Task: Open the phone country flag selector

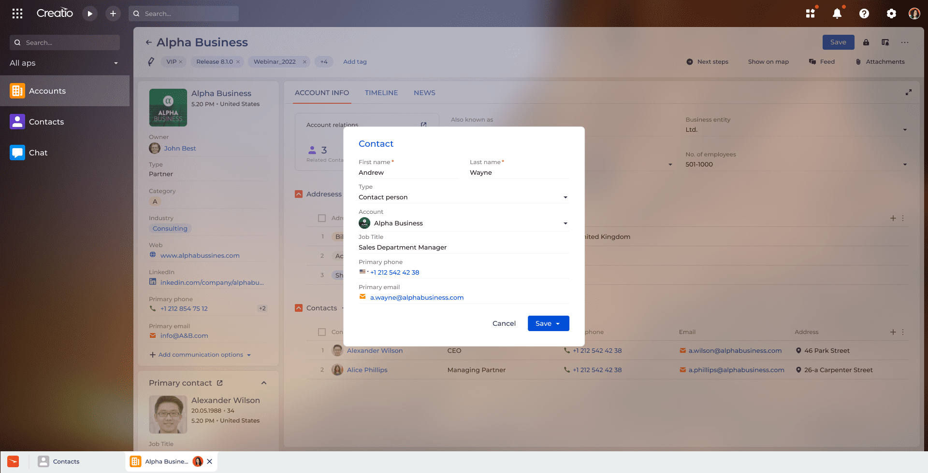Action: (x=364, y=272)
